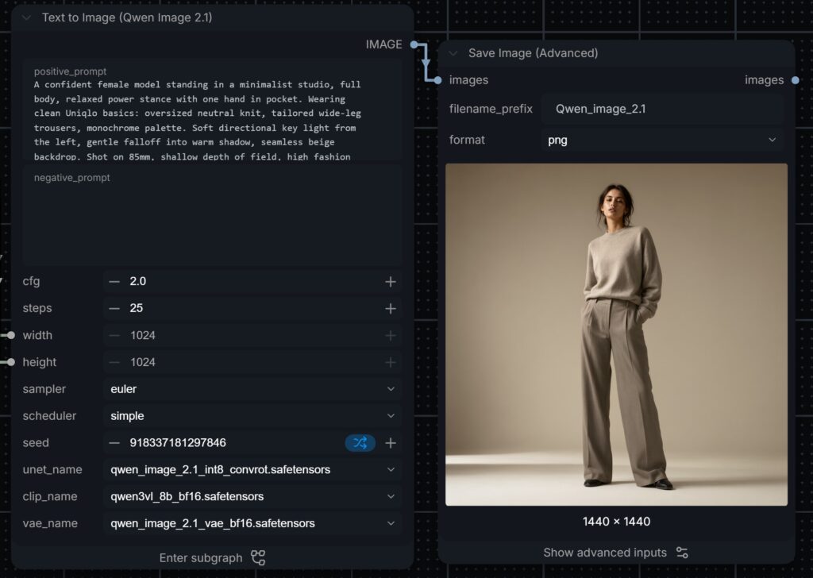Image resolution: width=813 pixels, height=578 pixels.
Task: Open the unet_name model dropdown
Action: 252,470
